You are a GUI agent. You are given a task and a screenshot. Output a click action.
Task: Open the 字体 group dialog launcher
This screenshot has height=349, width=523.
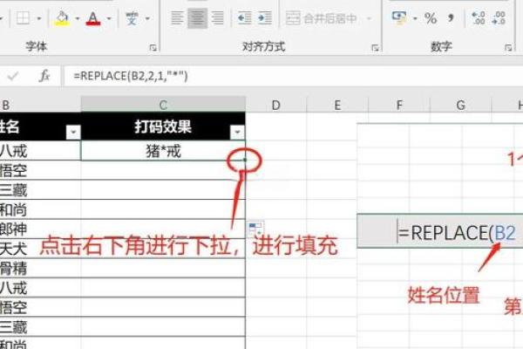(153, 48)
